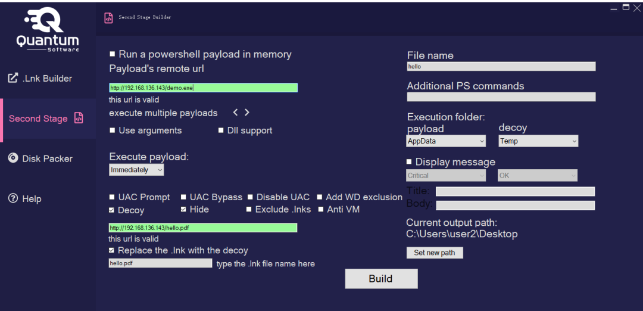Click the File name input field
Screen dimensions: 643x311
501,67
